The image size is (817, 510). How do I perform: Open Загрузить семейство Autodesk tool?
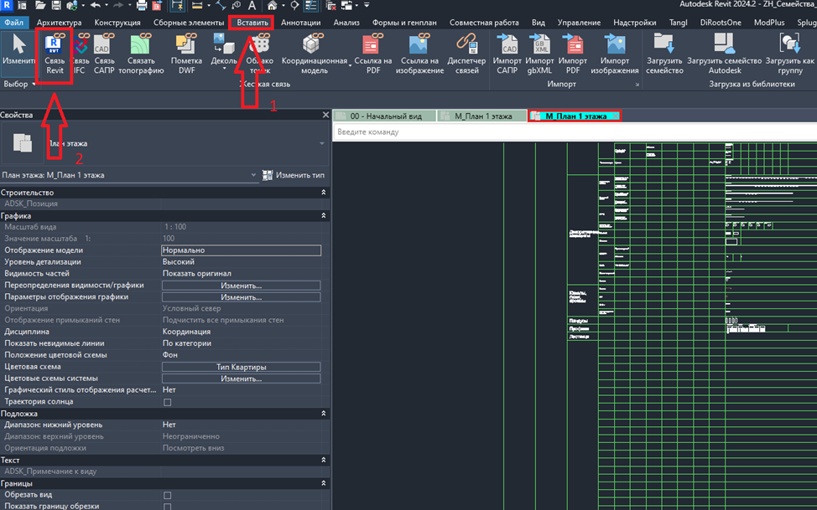724,54
